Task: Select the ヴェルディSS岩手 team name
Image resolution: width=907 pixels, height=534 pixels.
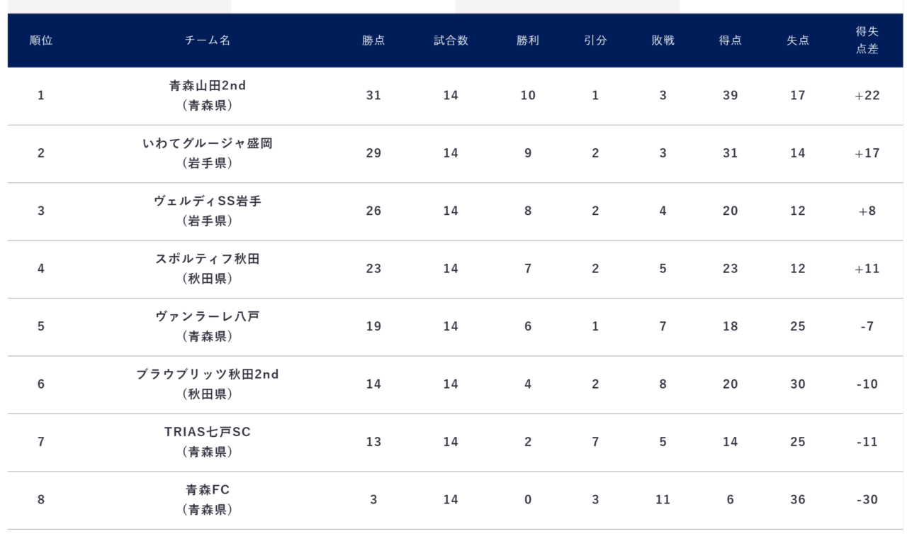Action: (208, 201)
